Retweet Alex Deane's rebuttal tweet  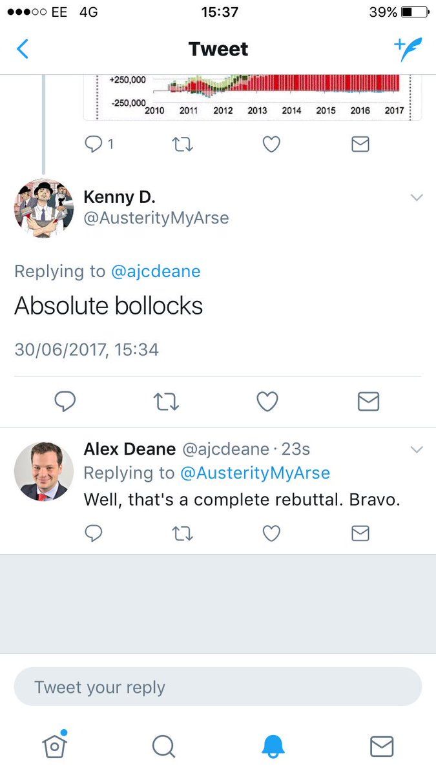click(183, 533)
